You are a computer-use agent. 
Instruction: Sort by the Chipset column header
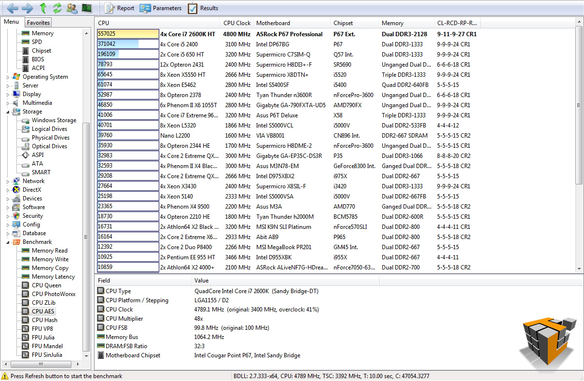355,23
